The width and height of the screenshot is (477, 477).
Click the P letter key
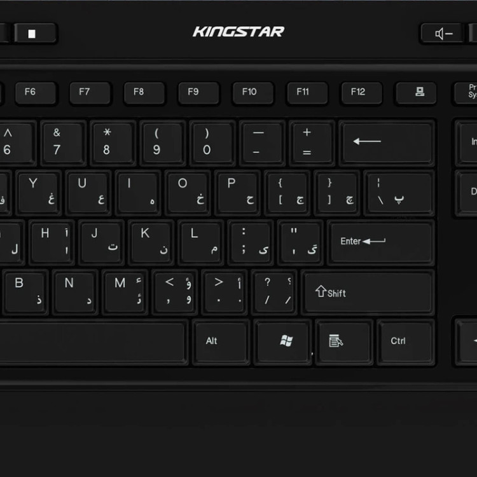point(238,193)
